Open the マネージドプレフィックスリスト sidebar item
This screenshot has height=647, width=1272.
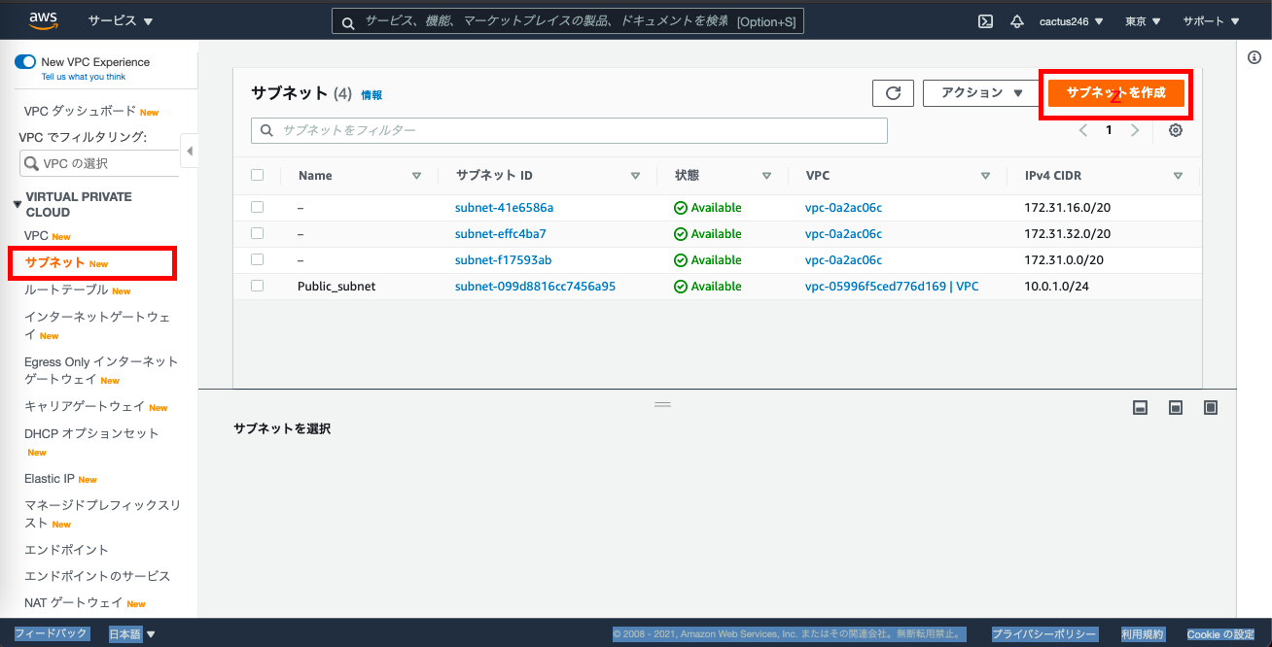102,514
